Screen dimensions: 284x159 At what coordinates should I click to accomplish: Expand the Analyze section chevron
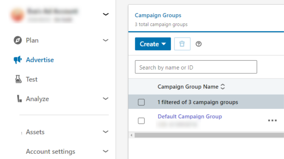[x=106, y=99]
